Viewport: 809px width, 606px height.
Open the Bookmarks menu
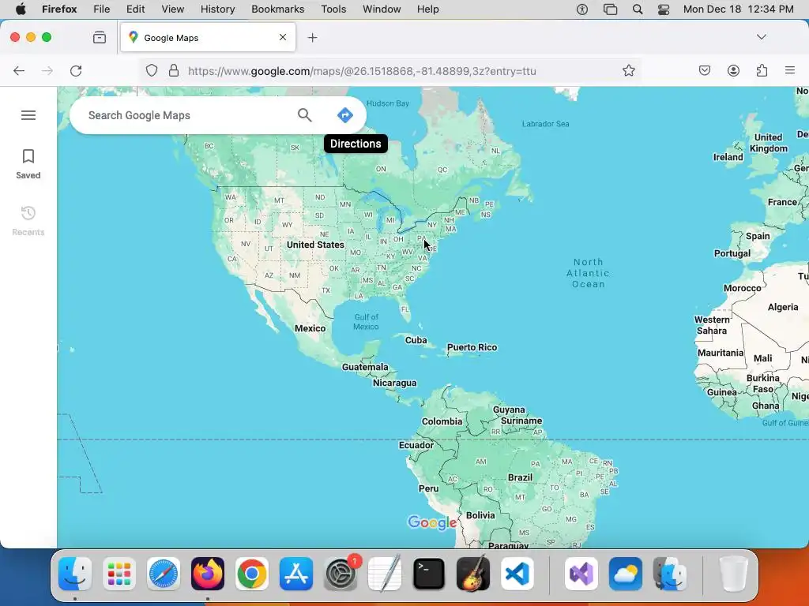(x=277, y=9)
